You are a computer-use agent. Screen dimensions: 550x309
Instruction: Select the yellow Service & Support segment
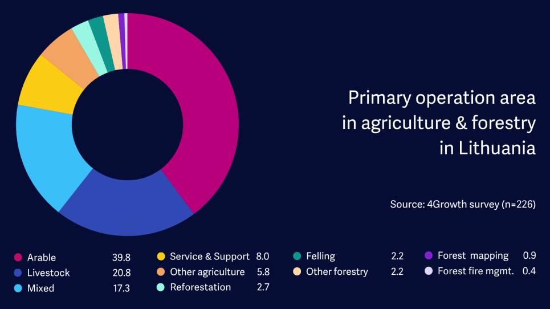coord(47,84)
